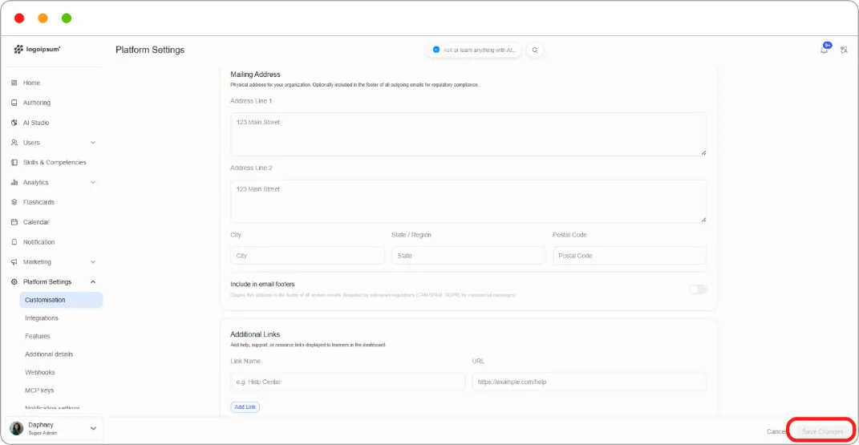Click the Platform Settings gear icon
This screenshot has height=445, width=859.
14,282
